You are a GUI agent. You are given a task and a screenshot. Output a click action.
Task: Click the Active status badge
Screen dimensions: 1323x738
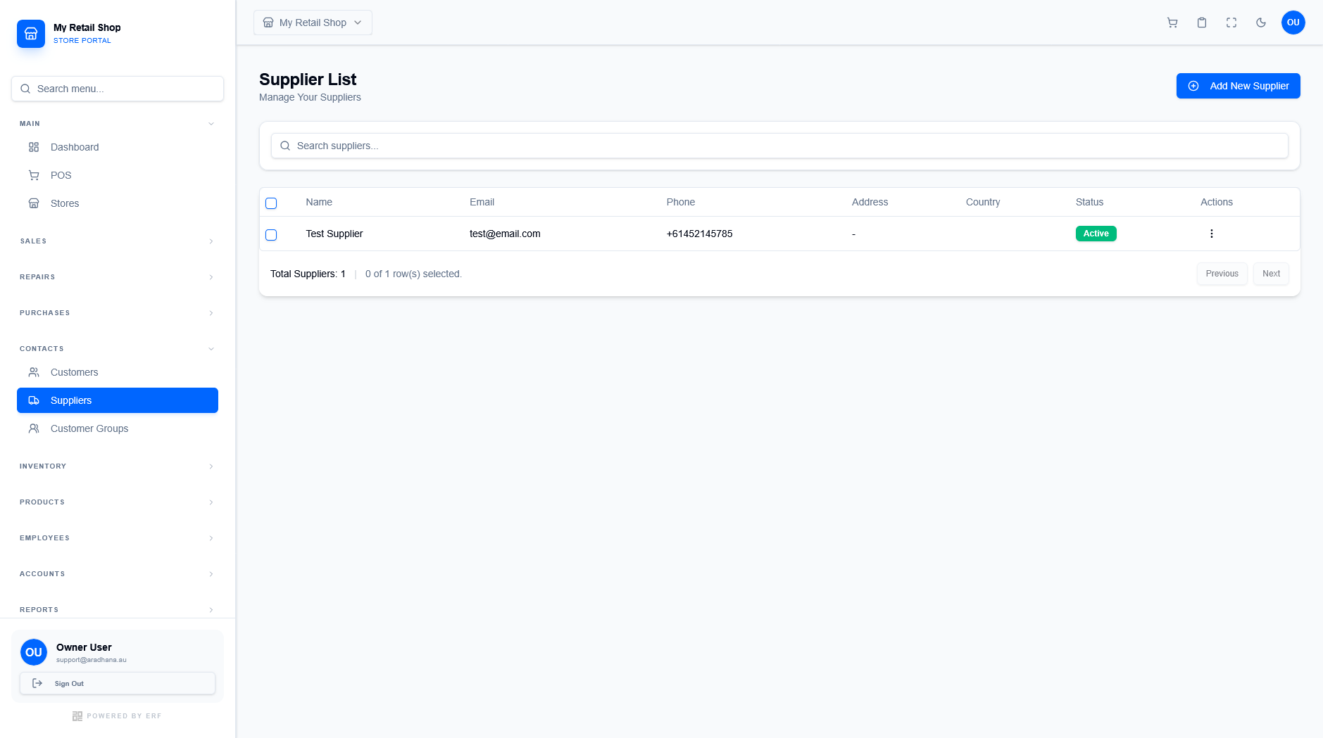pos(1095,233)
